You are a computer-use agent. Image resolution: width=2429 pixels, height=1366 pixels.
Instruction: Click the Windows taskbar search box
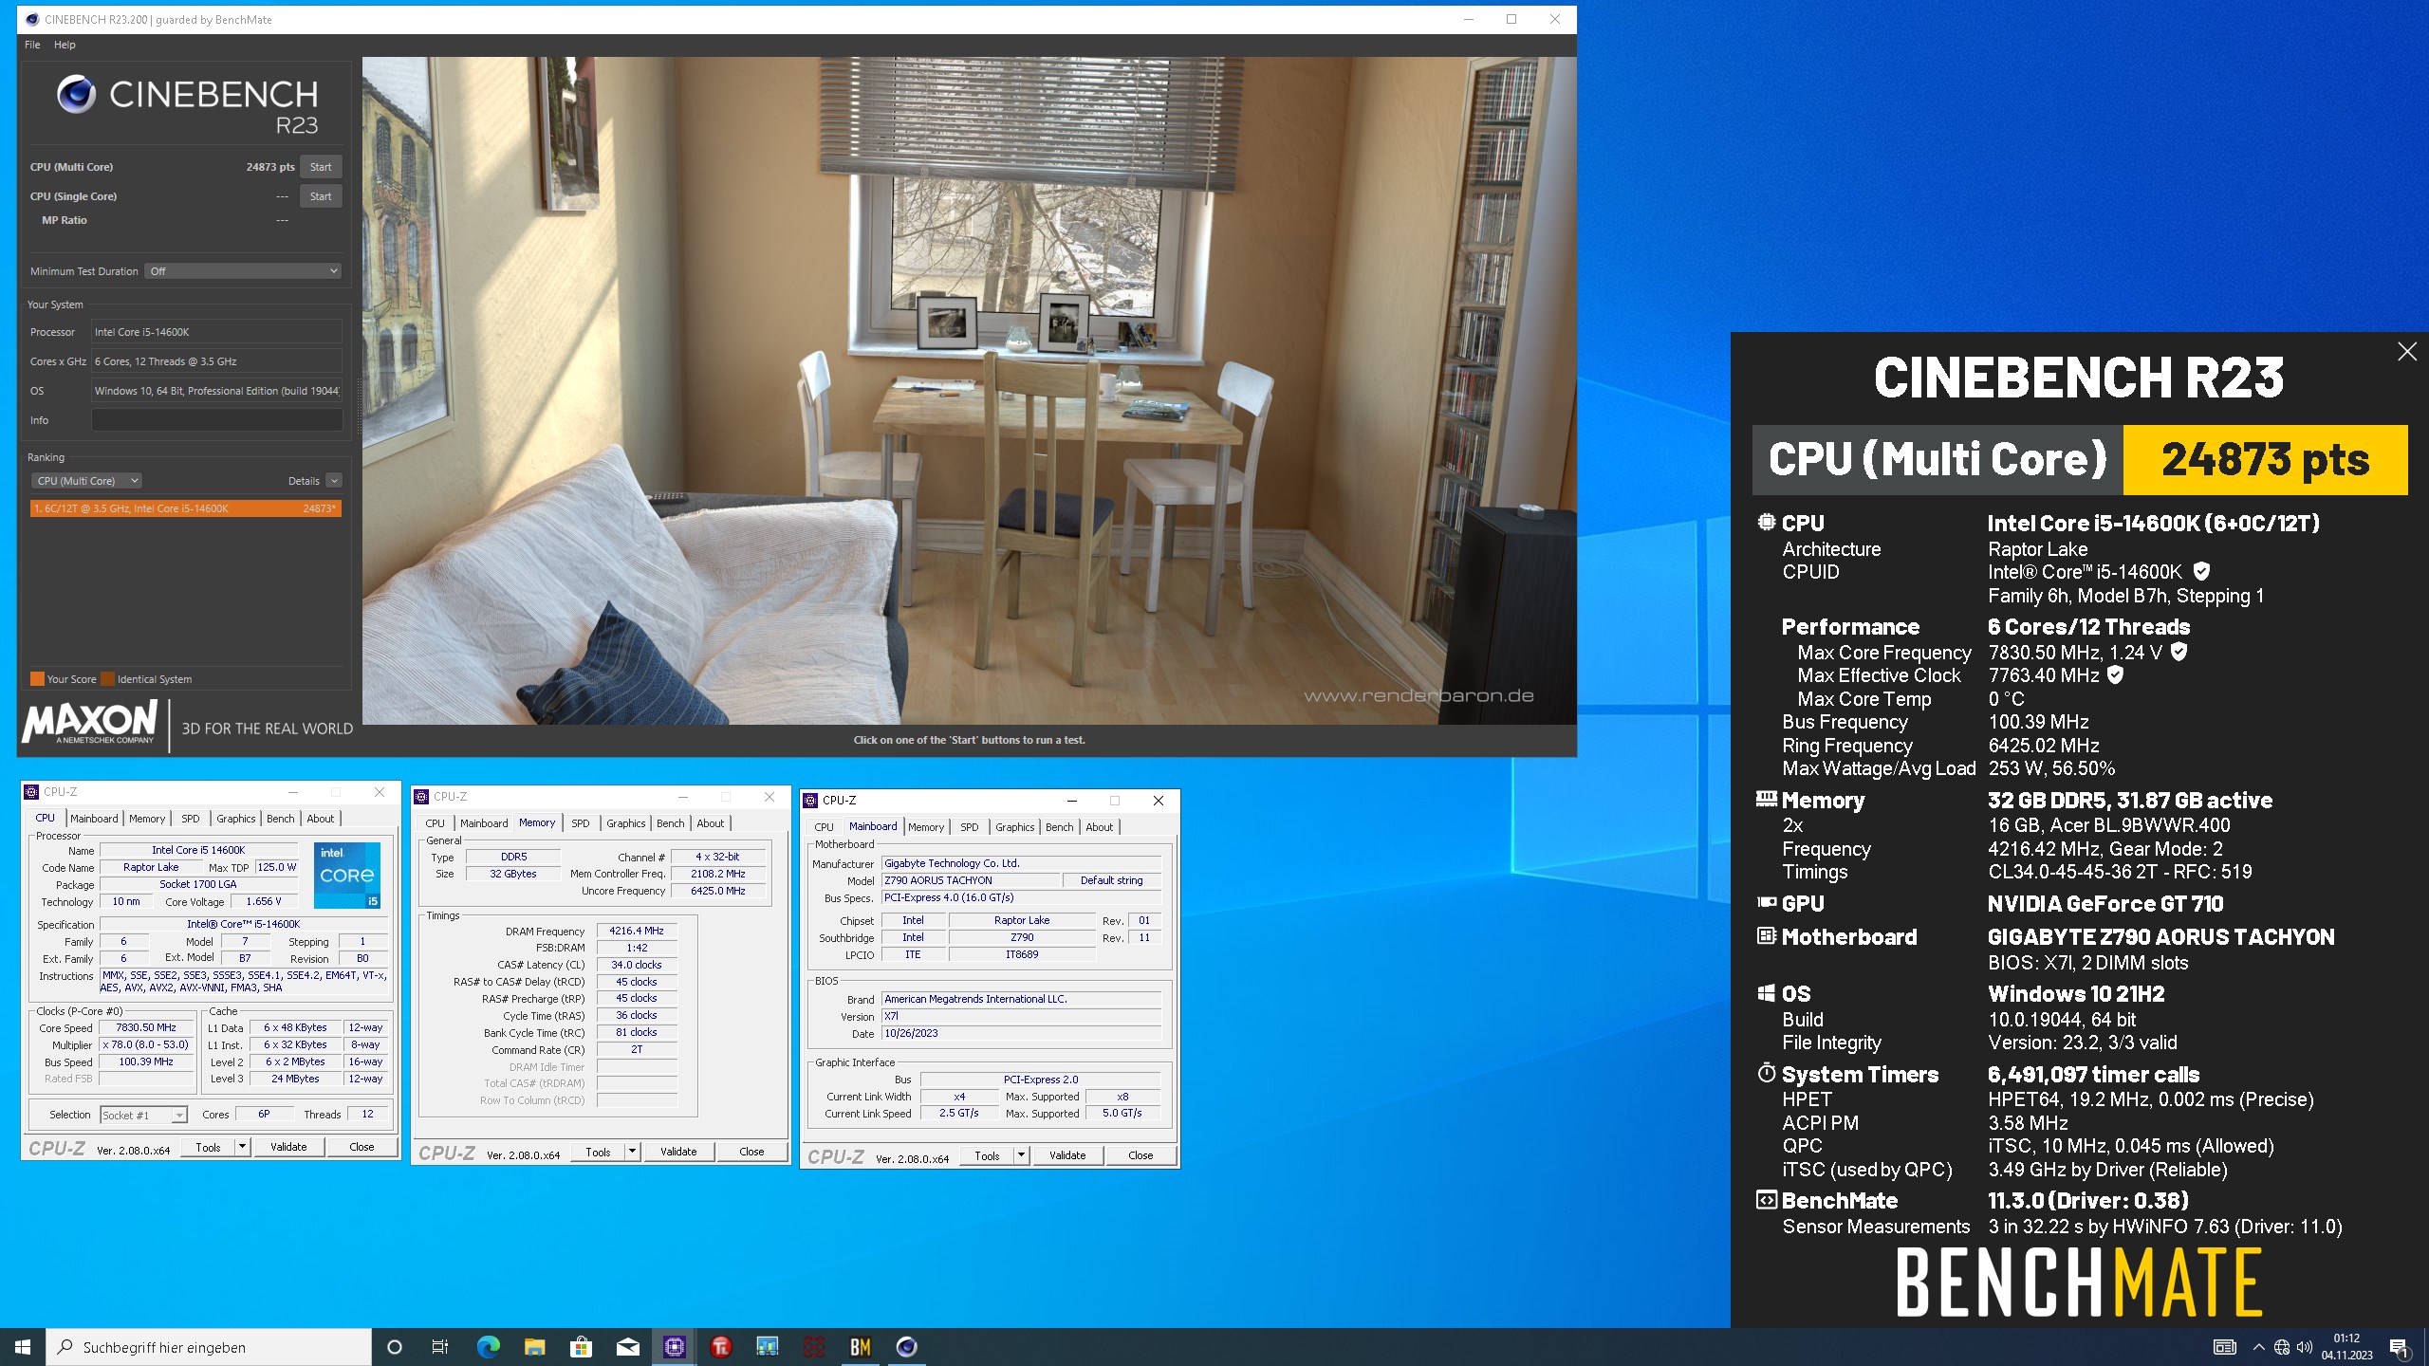click(209, 1347)
